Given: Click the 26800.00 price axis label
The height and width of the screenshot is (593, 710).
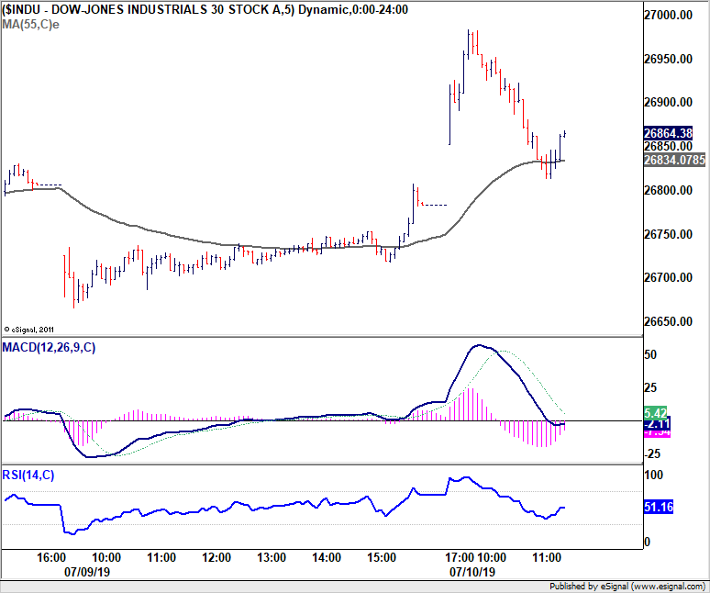Looking at the screenshot, I should coord(668,190).
